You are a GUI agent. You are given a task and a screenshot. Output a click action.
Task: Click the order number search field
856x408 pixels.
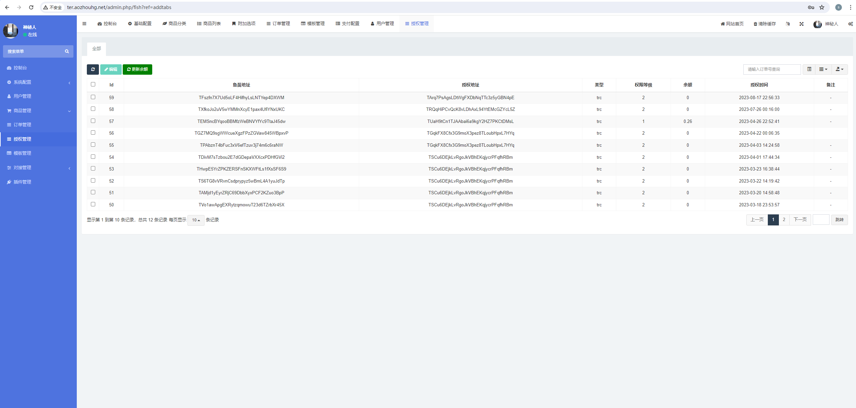[772, 69]
